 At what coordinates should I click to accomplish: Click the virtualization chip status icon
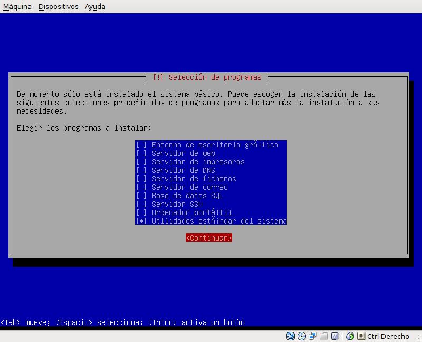click(334, 336)
